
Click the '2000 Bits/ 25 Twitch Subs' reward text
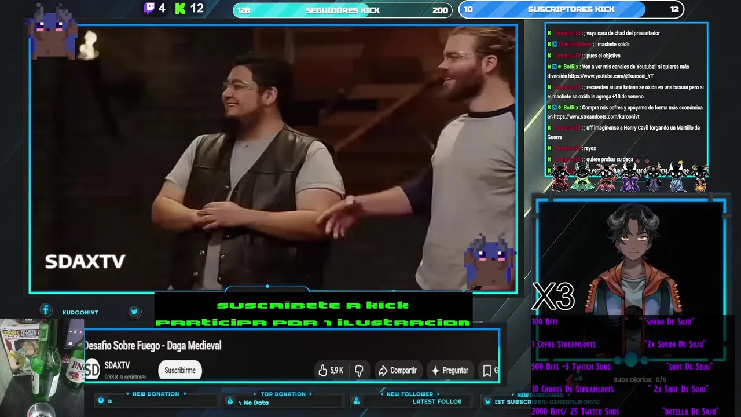tap(575, 411)
